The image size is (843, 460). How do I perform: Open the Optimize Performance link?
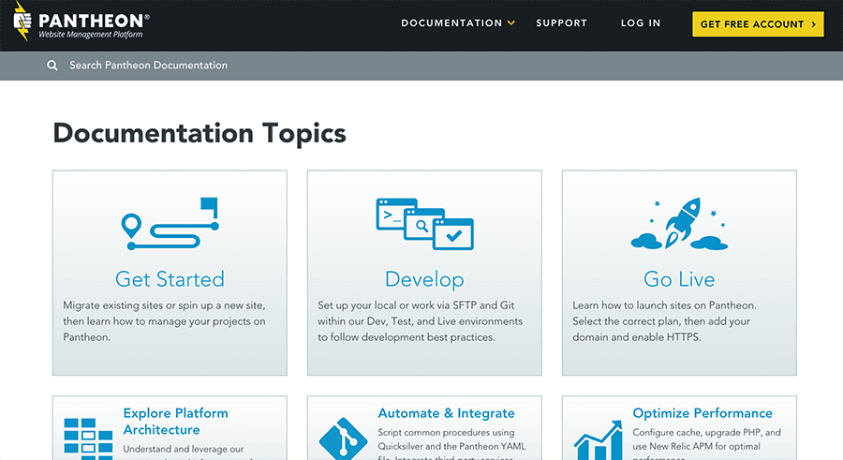coord(702,413)
